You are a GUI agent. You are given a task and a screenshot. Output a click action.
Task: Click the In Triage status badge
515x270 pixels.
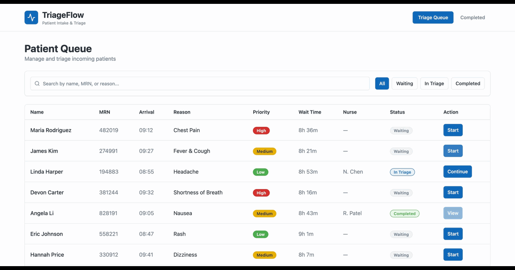(402, 172)
